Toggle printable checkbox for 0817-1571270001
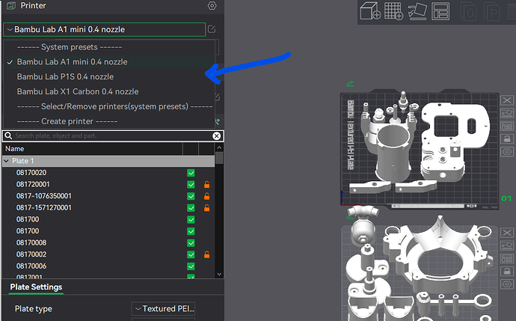This screenshot has width=516, height=321. click(x=191, y=208)
